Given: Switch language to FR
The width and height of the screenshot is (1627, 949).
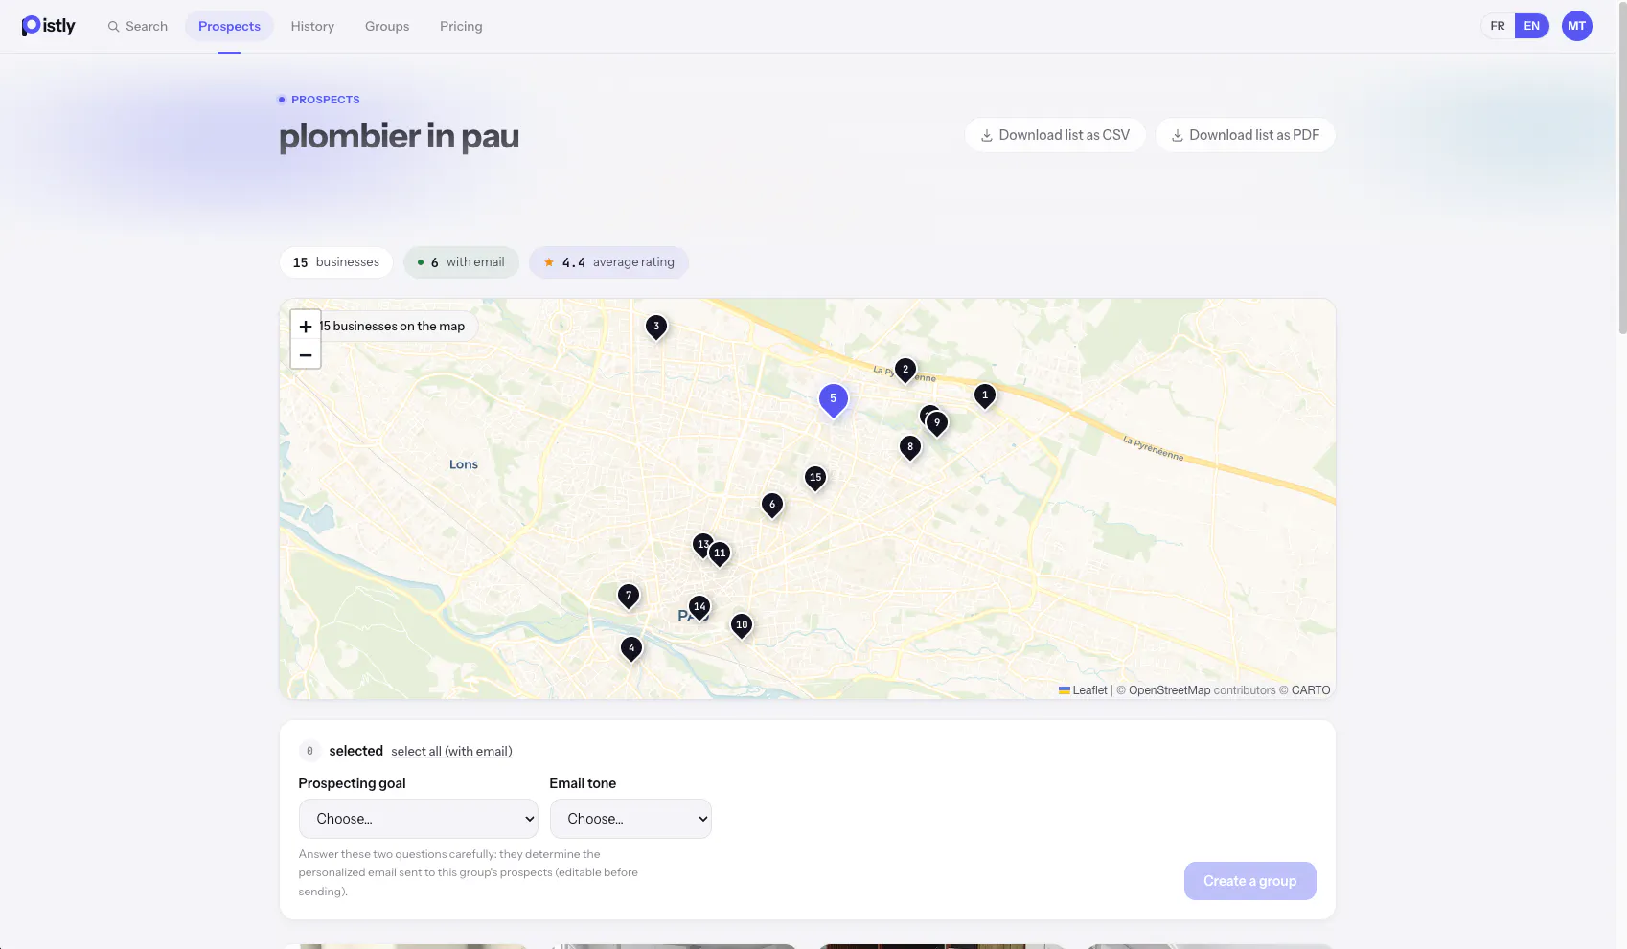Looking at the screenshot, I should 1498,26.
